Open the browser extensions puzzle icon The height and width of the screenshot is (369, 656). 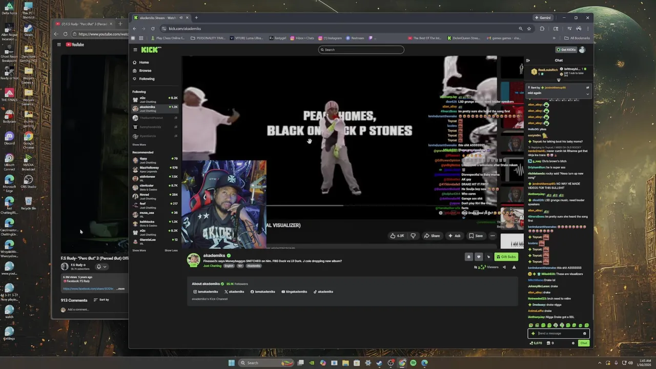(x=542, y=29)
